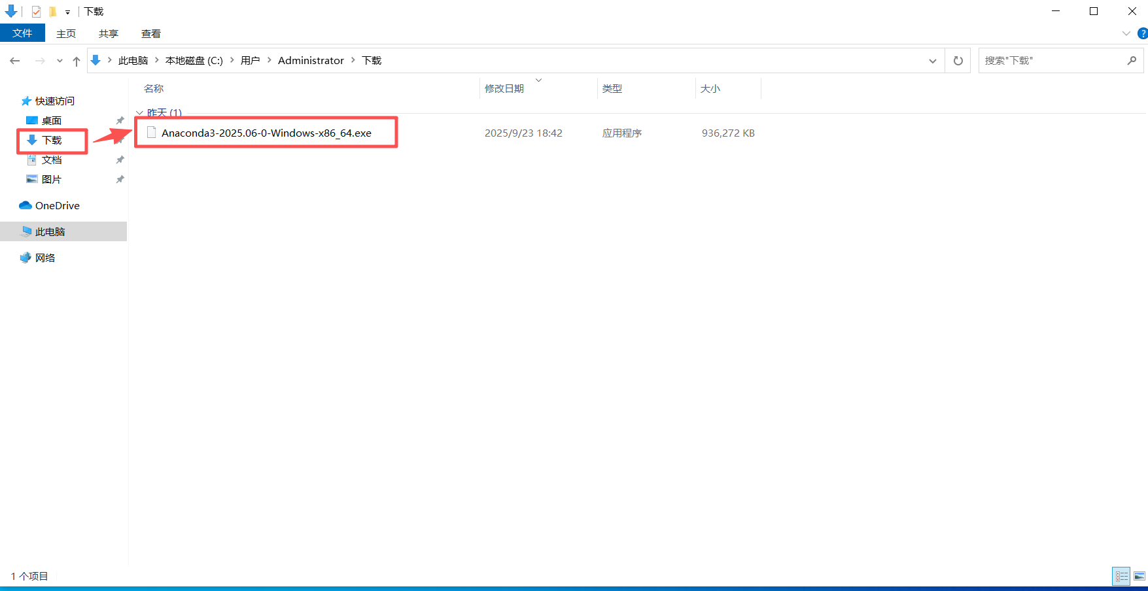This screenshot has height=591, width=1148.
Task: Switch to the 主页 ribbon tab
Action: click(x=66, y=33)
